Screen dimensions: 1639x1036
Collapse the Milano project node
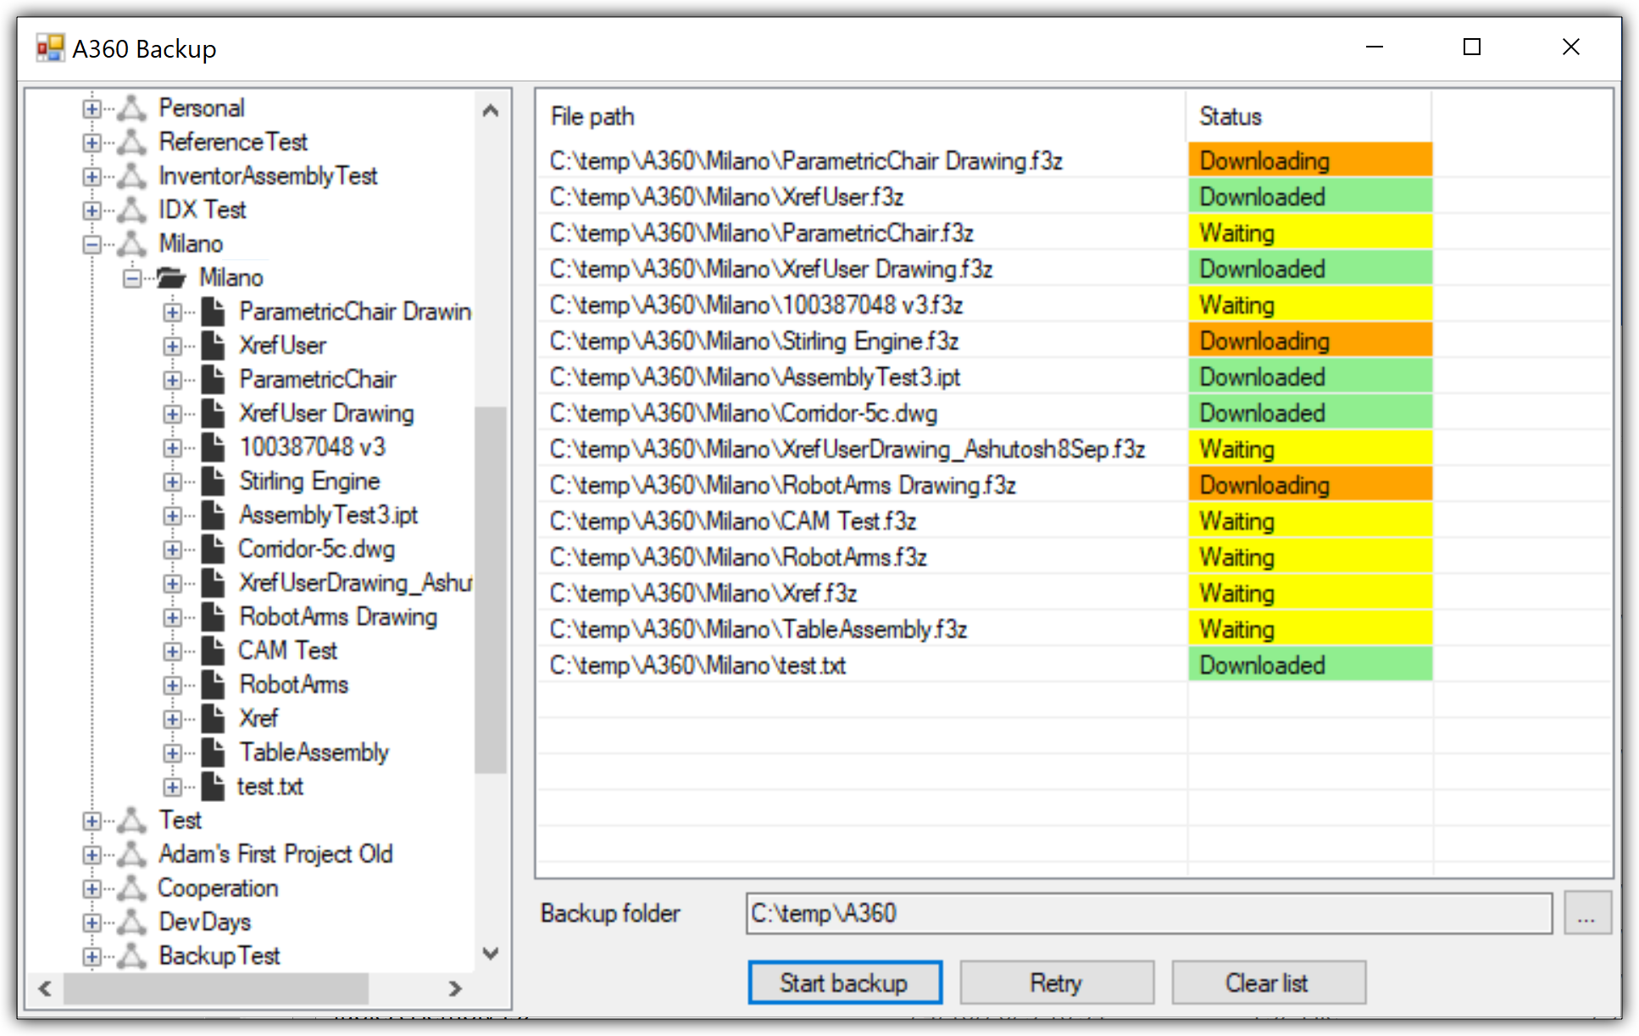pyautogui.click(x=92, y=244)
